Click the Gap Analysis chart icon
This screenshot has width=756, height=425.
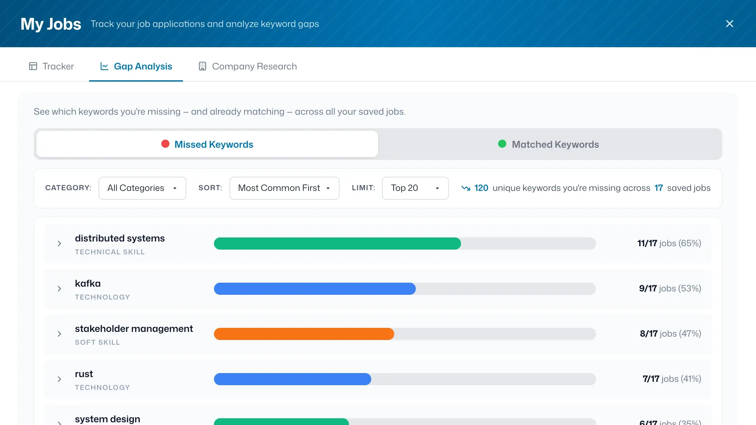pos(104,66)
